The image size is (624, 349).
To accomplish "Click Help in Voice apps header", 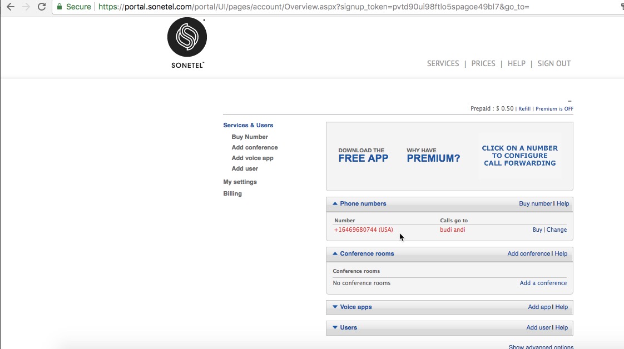I will coord(562,307).
